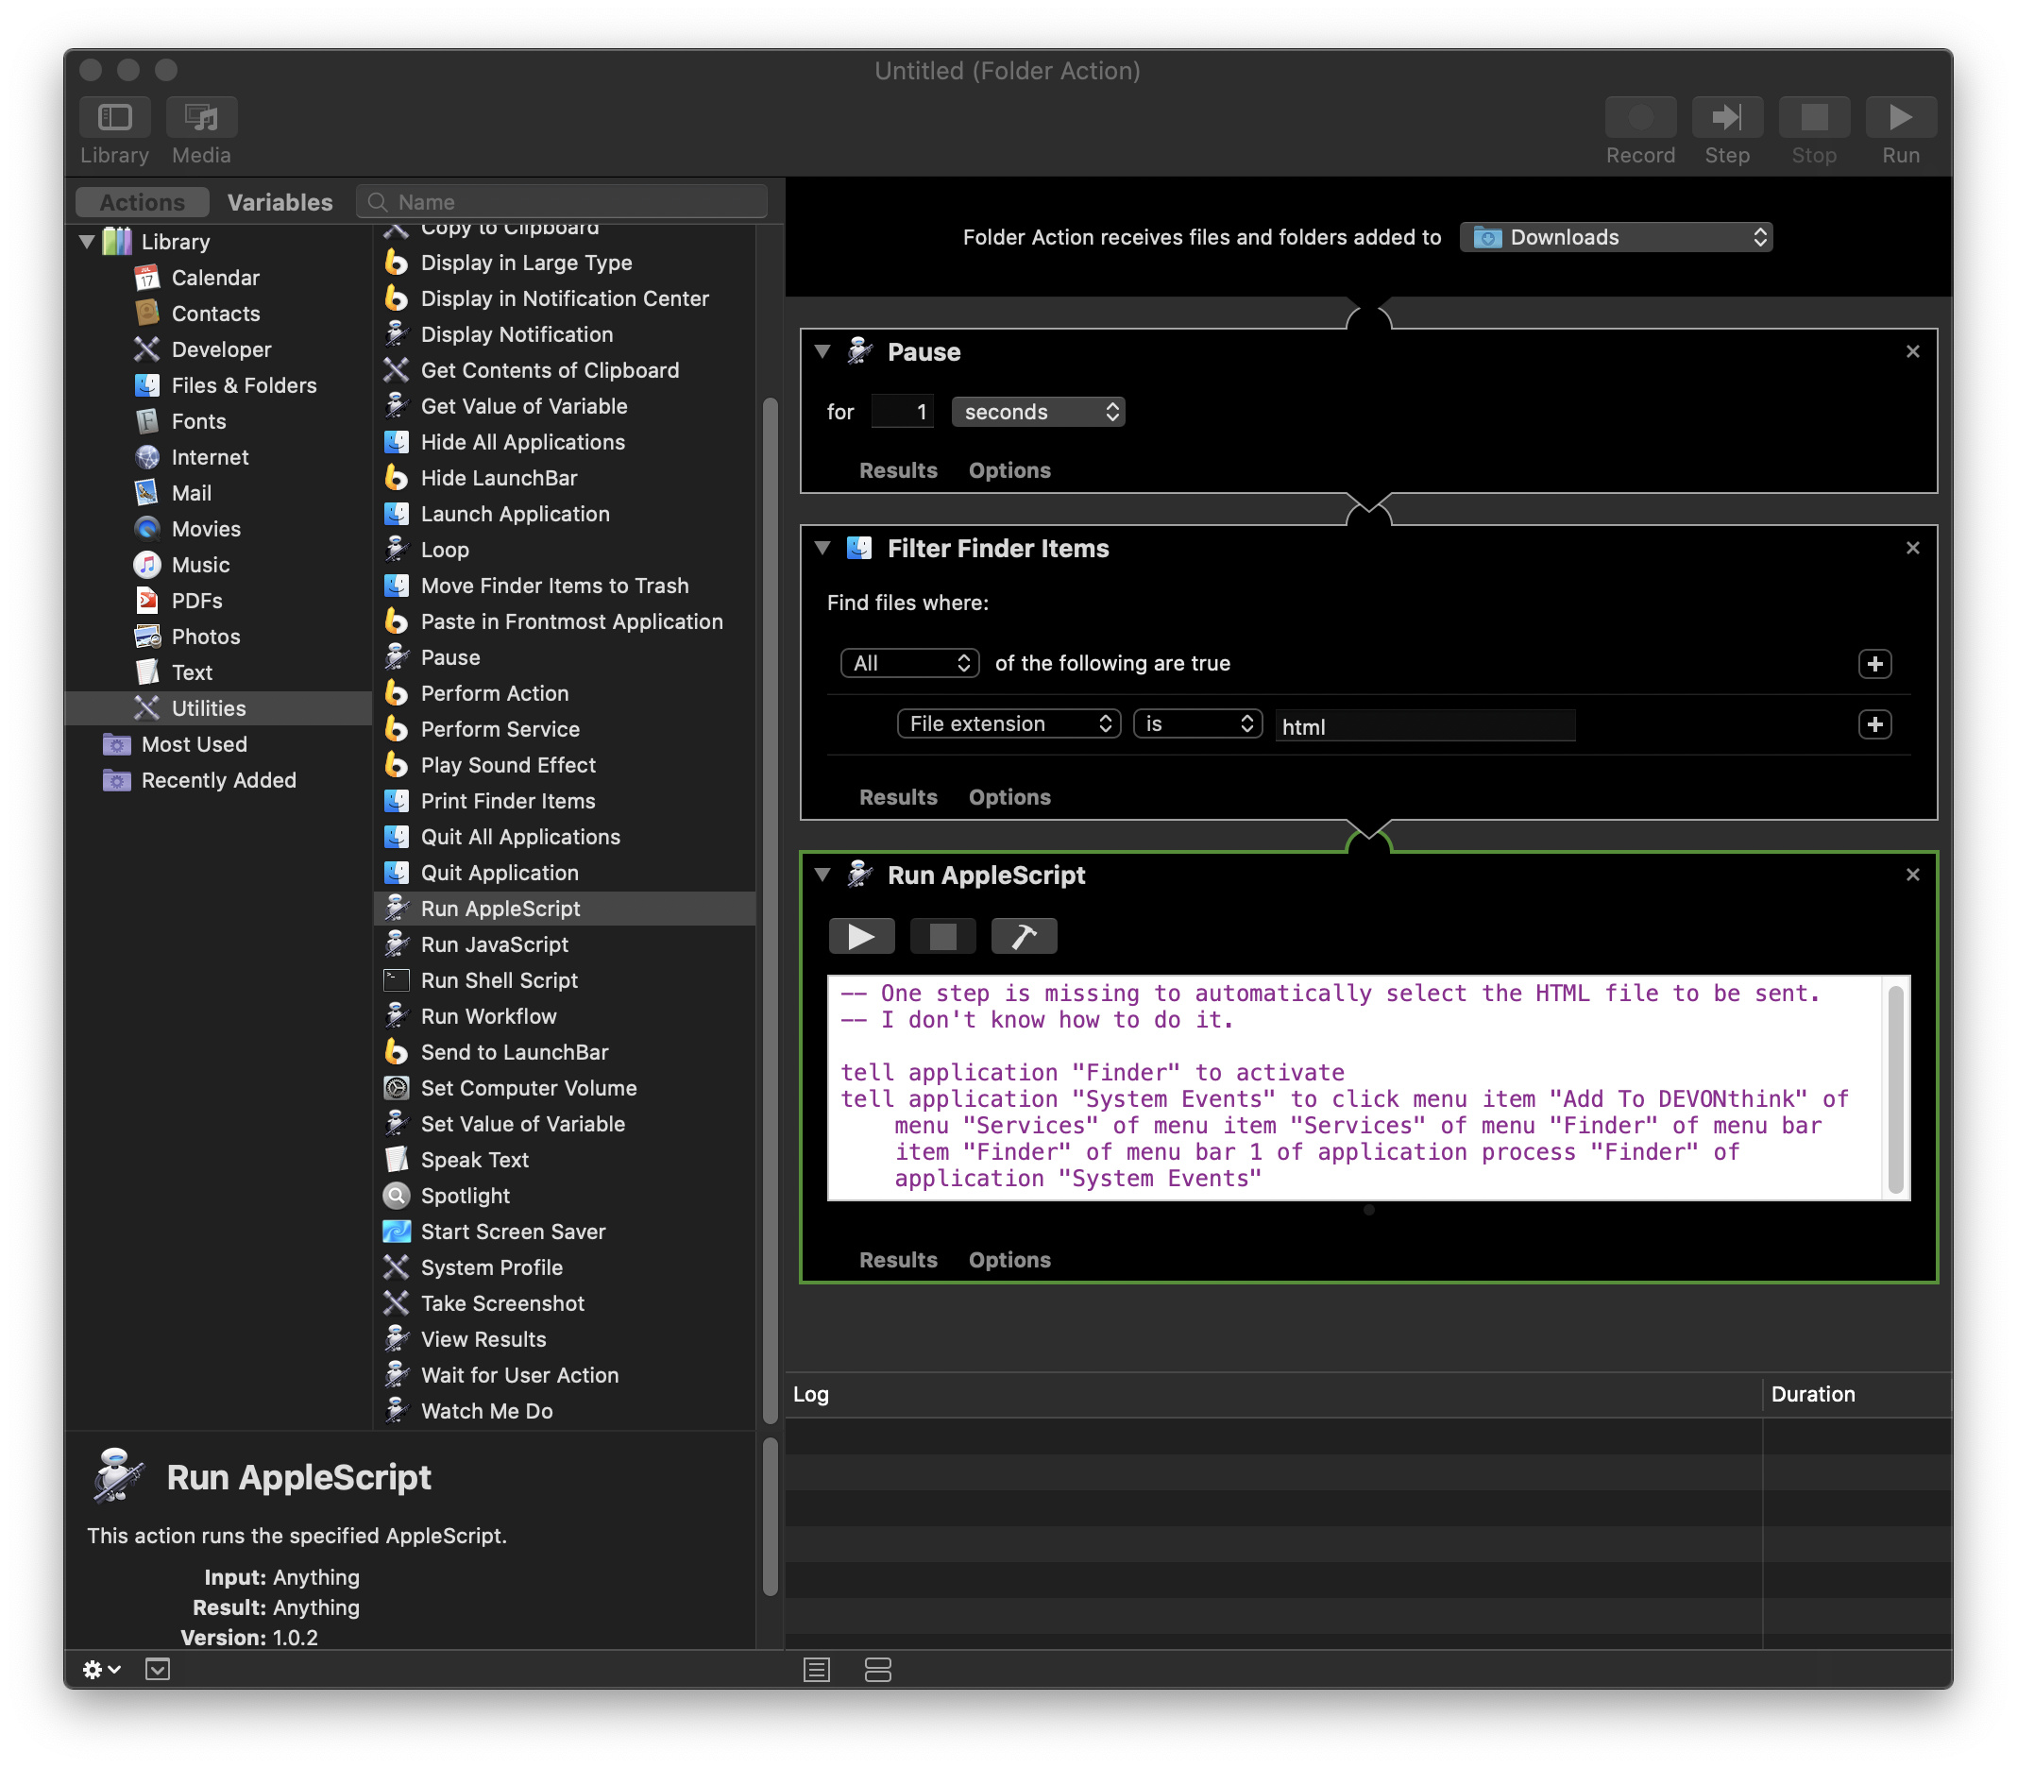2017x1768 pixels.
Task: Remove the Pause action with its X
Action: [x=1911, y=351]
